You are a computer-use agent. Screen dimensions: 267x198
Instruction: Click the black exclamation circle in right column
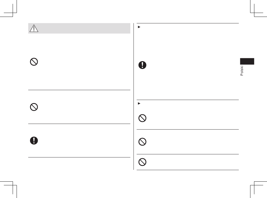tap(142, 65)
